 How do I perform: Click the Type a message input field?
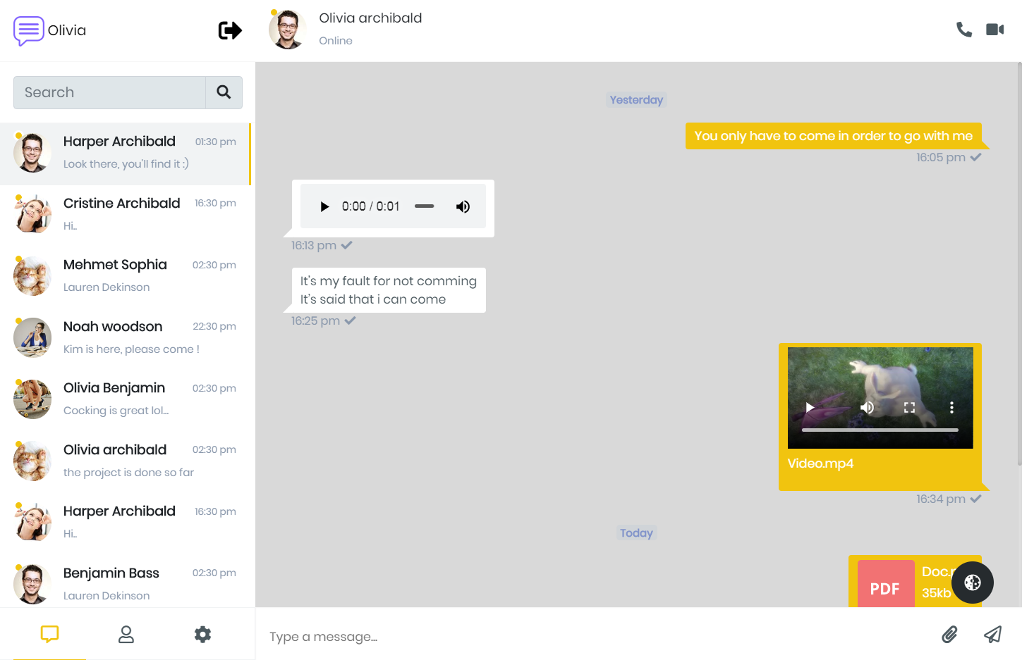click(x=592, y=637)
